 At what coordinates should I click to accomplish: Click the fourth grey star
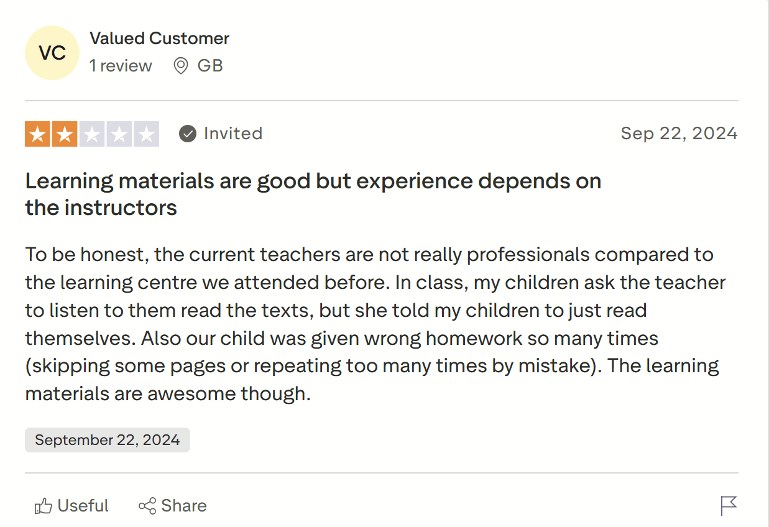(x=119, y=134)
